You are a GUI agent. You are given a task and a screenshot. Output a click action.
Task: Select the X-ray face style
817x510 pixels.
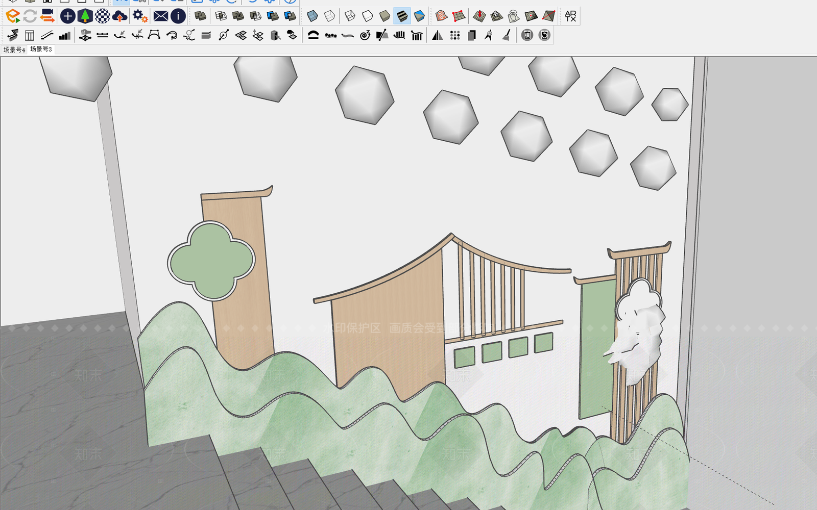[x=312, y=16]
